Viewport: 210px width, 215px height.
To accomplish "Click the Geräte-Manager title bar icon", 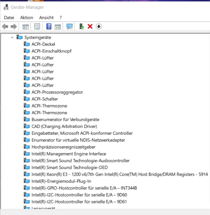I will point(6,7).
